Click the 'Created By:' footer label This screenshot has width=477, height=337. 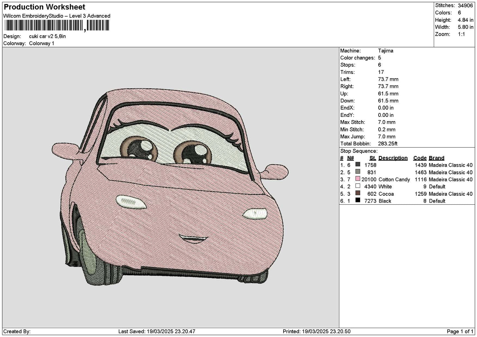coord(17,331)
